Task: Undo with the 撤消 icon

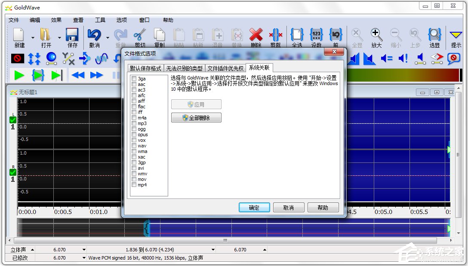Action: point(94,35)
